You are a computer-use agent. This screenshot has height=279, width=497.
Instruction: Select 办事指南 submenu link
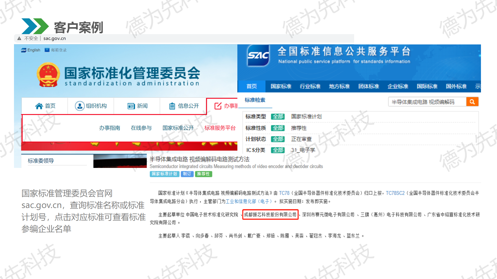[x=110, y=128]
